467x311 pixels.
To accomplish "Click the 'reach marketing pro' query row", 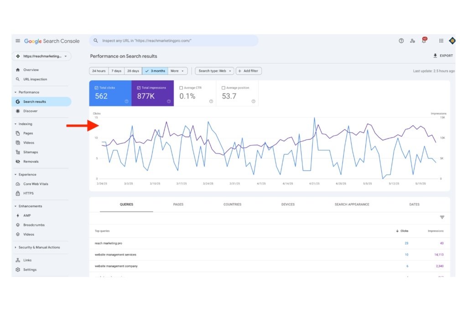I will (x=270, y=244).
